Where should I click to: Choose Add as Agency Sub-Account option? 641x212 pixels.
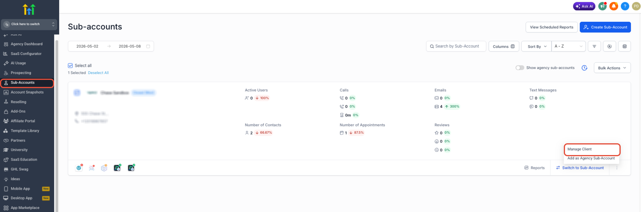[591, 158]
